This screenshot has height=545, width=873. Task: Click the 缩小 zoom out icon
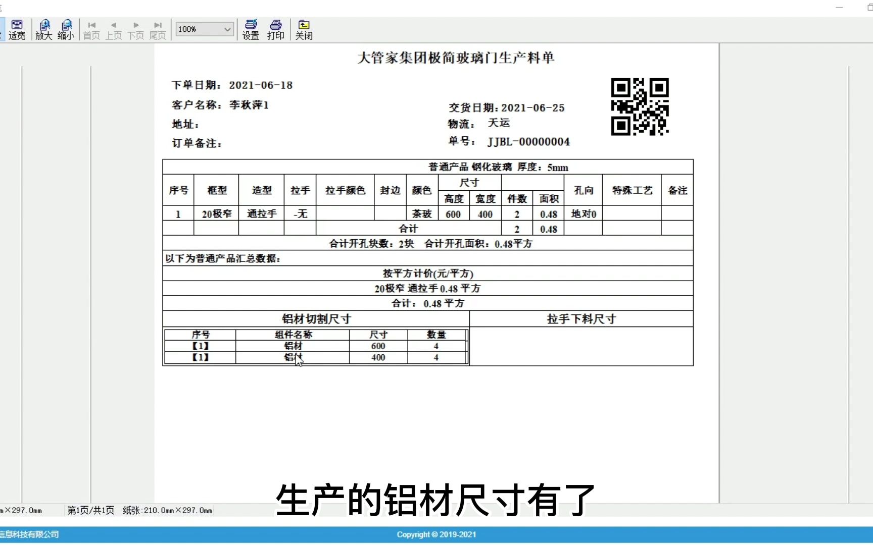pyautogui.click(x=66, y=30)
